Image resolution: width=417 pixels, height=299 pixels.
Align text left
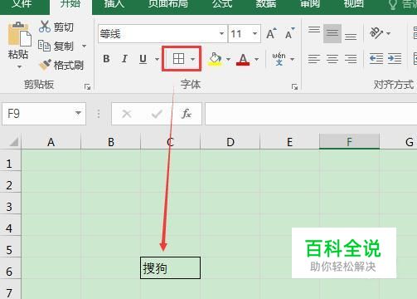[x=314, y=59]
